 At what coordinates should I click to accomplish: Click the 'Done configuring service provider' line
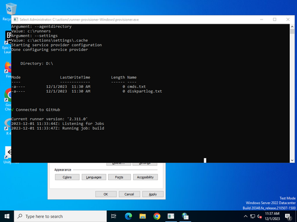49,50
